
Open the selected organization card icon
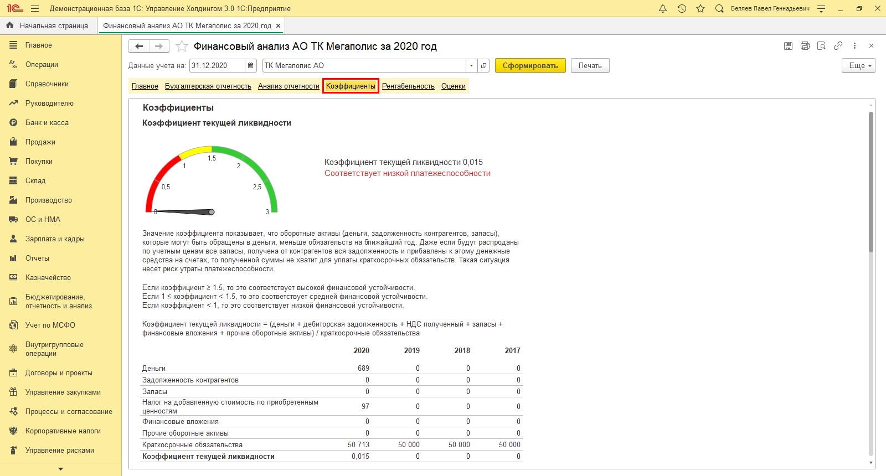click(483, 66)
